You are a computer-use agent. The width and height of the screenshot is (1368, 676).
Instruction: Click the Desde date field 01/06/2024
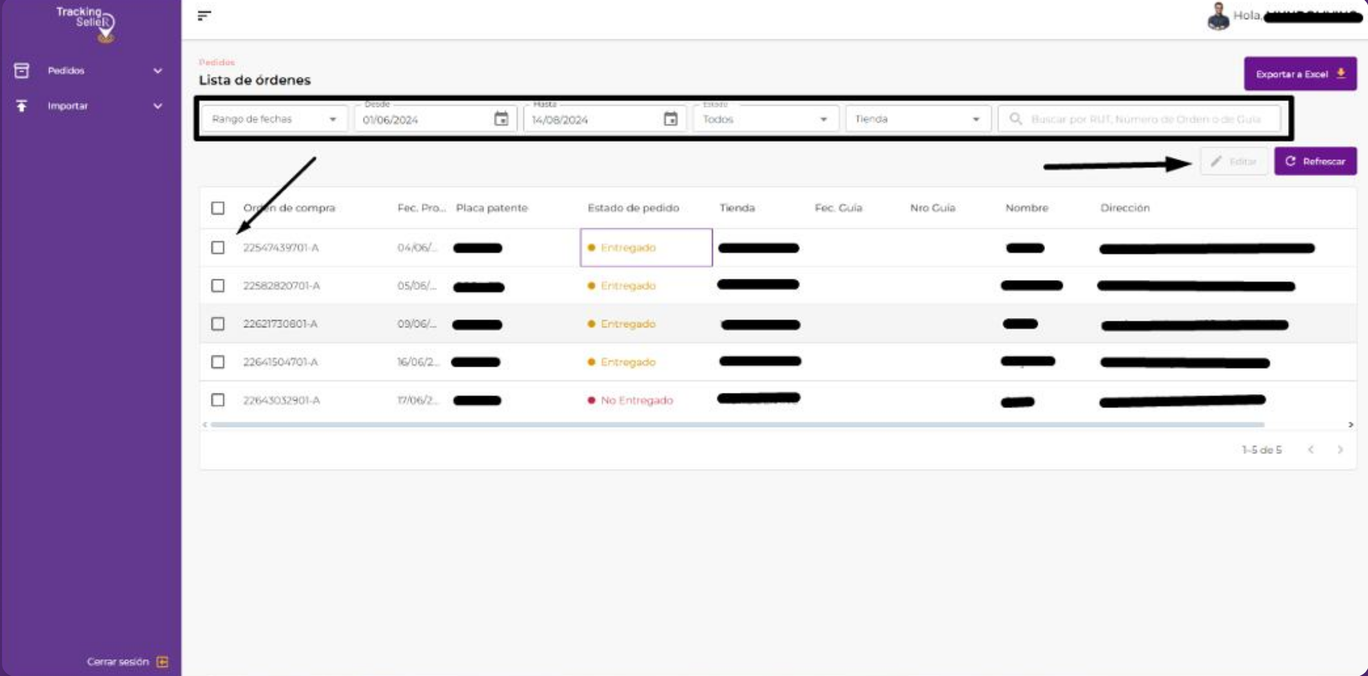pyautogui.click(x=435, y=119)
